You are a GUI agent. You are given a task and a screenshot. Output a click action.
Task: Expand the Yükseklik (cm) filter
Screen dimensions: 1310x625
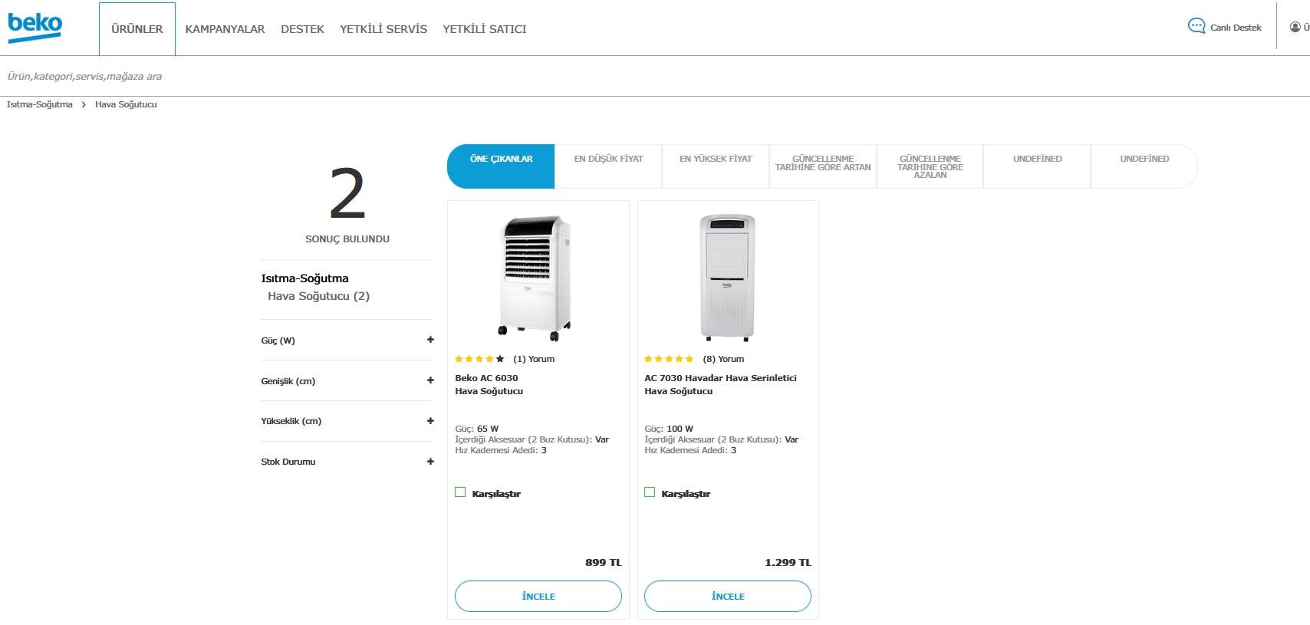(430, 421)
